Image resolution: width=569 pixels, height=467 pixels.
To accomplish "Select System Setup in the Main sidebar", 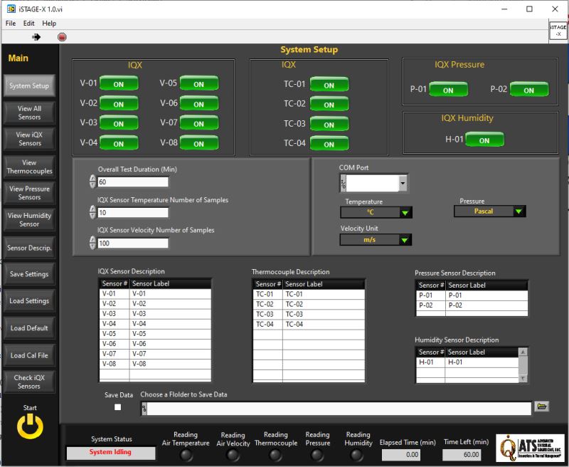I will click(29, 85).
